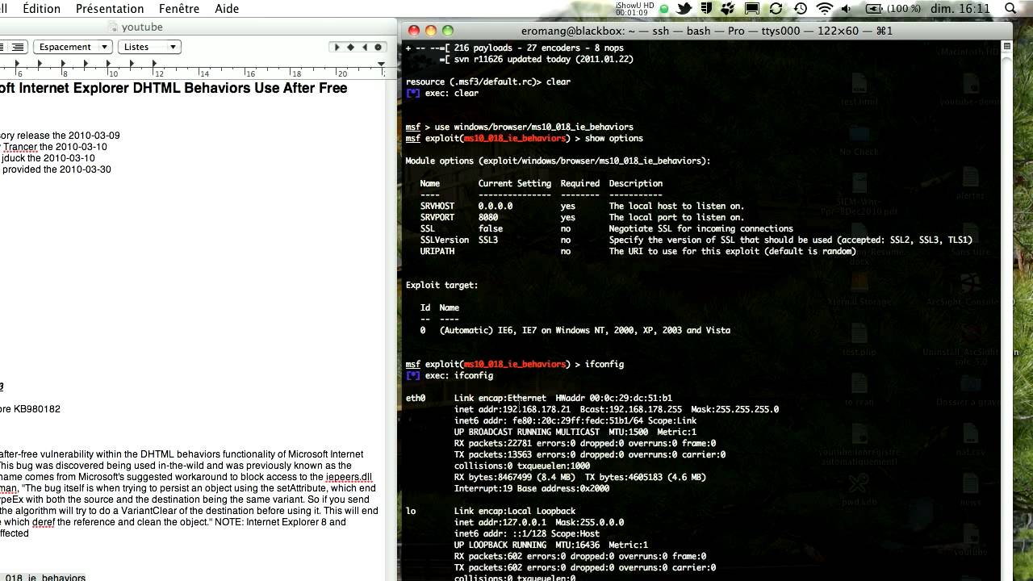Click the ruler tab marker at 8
Viewport: 1033px width, 581px height.
click(64, 64)
